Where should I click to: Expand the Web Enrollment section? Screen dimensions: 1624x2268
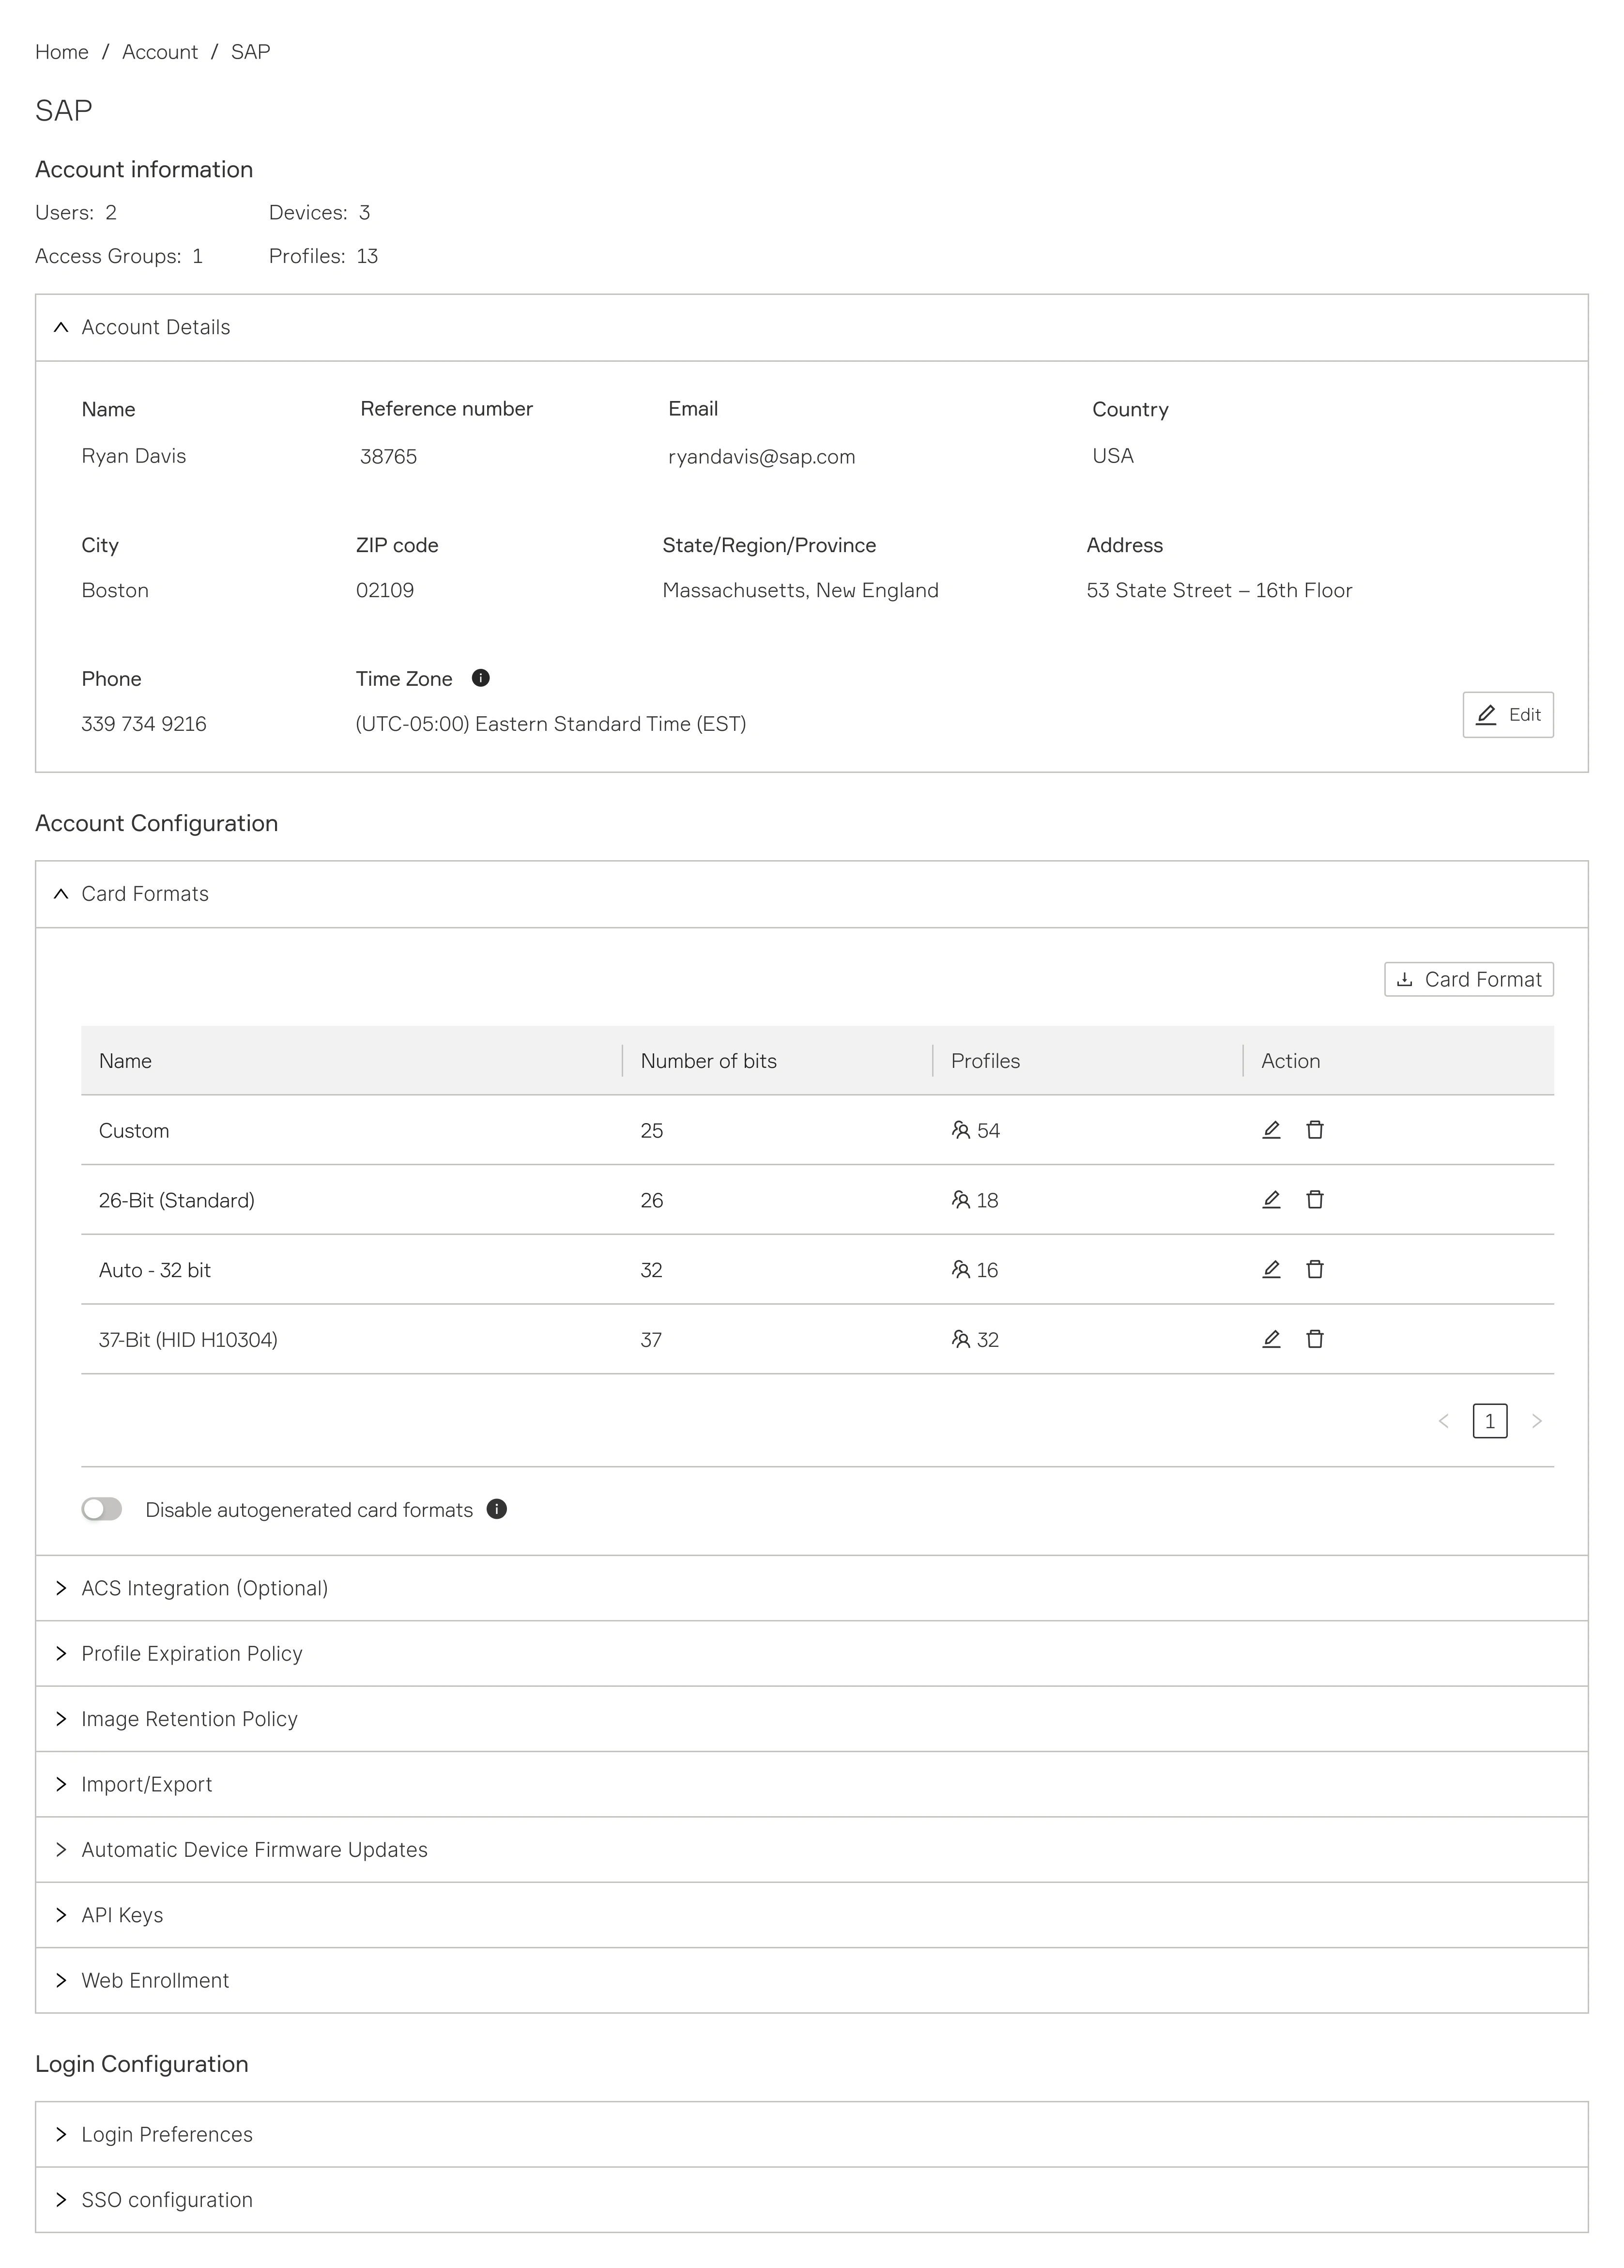click(812, 1980)
